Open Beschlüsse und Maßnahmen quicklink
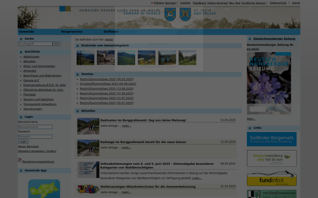 [42, 76]
